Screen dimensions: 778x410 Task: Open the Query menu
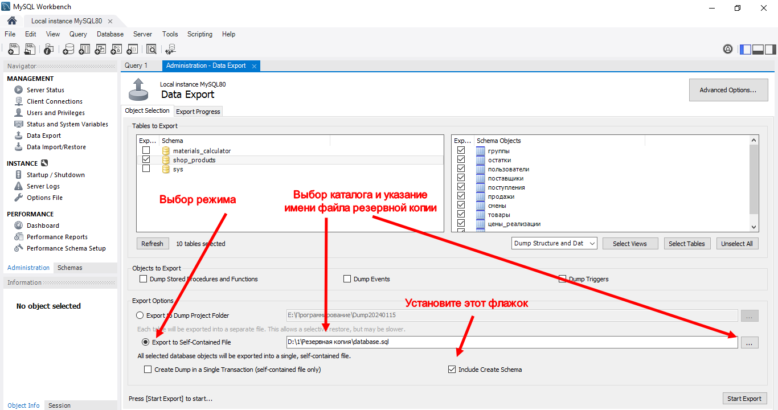[78, 34]
